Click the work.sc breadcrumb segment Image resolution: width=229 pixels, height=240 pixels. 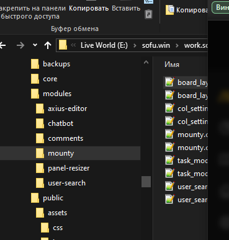pyautogui.click(x=195, y=45)
